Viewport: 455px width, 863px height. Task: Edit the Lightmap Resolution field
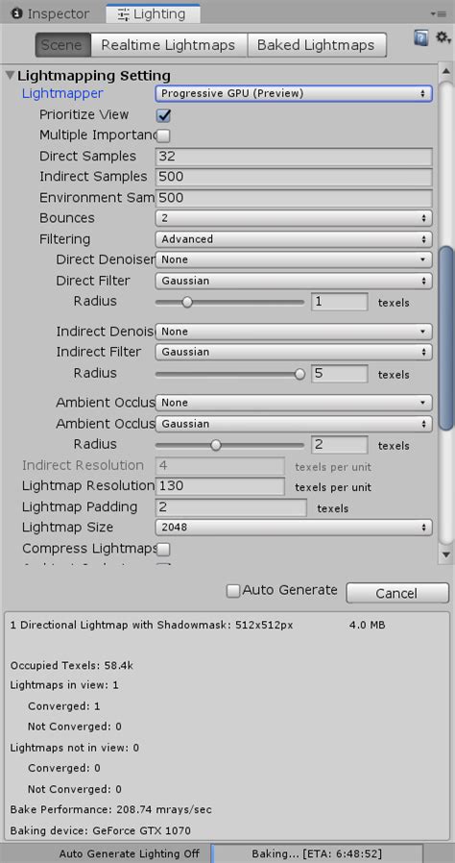click(220, 486)
